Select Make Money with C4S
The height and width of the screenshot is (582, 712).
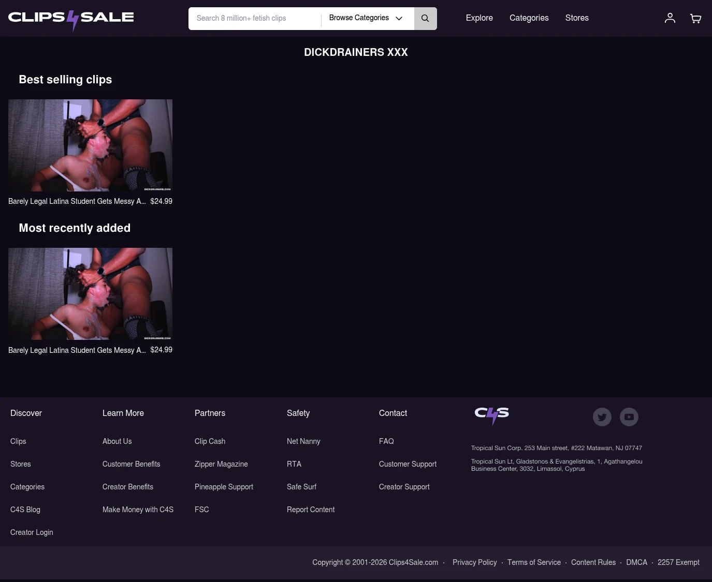pos(138,510)
